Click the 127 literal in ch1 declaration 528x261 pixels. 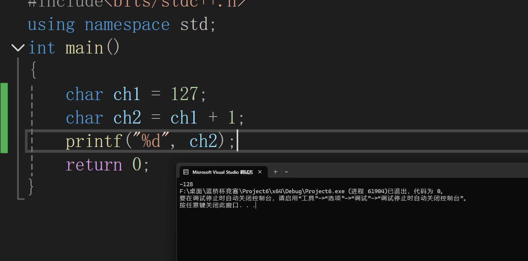[185, 94]
